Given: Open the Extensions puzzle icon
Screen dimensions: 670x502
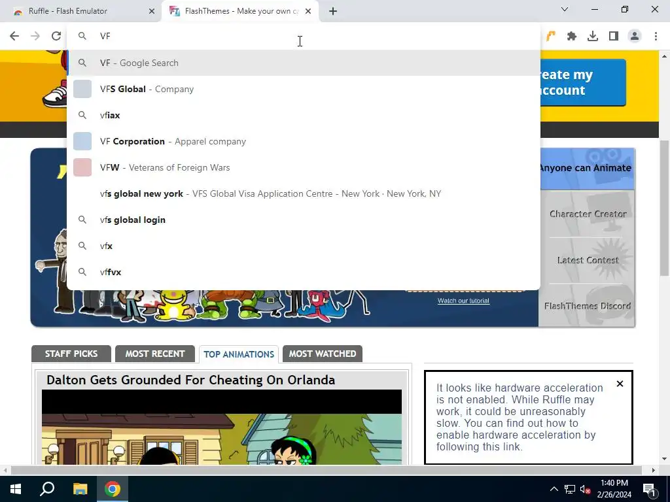Looking at the screenshot, I should pyautogui.click(x=572, y=37).
